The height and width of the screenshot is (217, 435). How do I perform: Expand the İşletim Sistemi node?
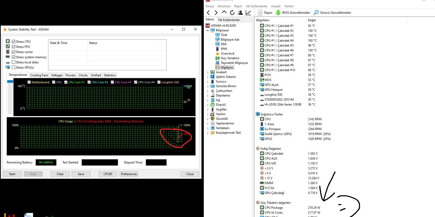[x=208, y=77]
